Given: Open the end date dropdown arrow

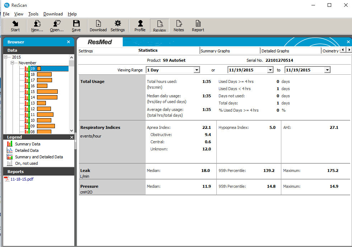Looking at the screenshot, I should (x=327, y=70).
